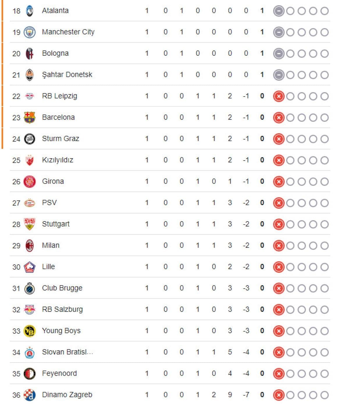349x406 pixels.
Task: Click the Young Boys club crest
Action: click(29, 331)
